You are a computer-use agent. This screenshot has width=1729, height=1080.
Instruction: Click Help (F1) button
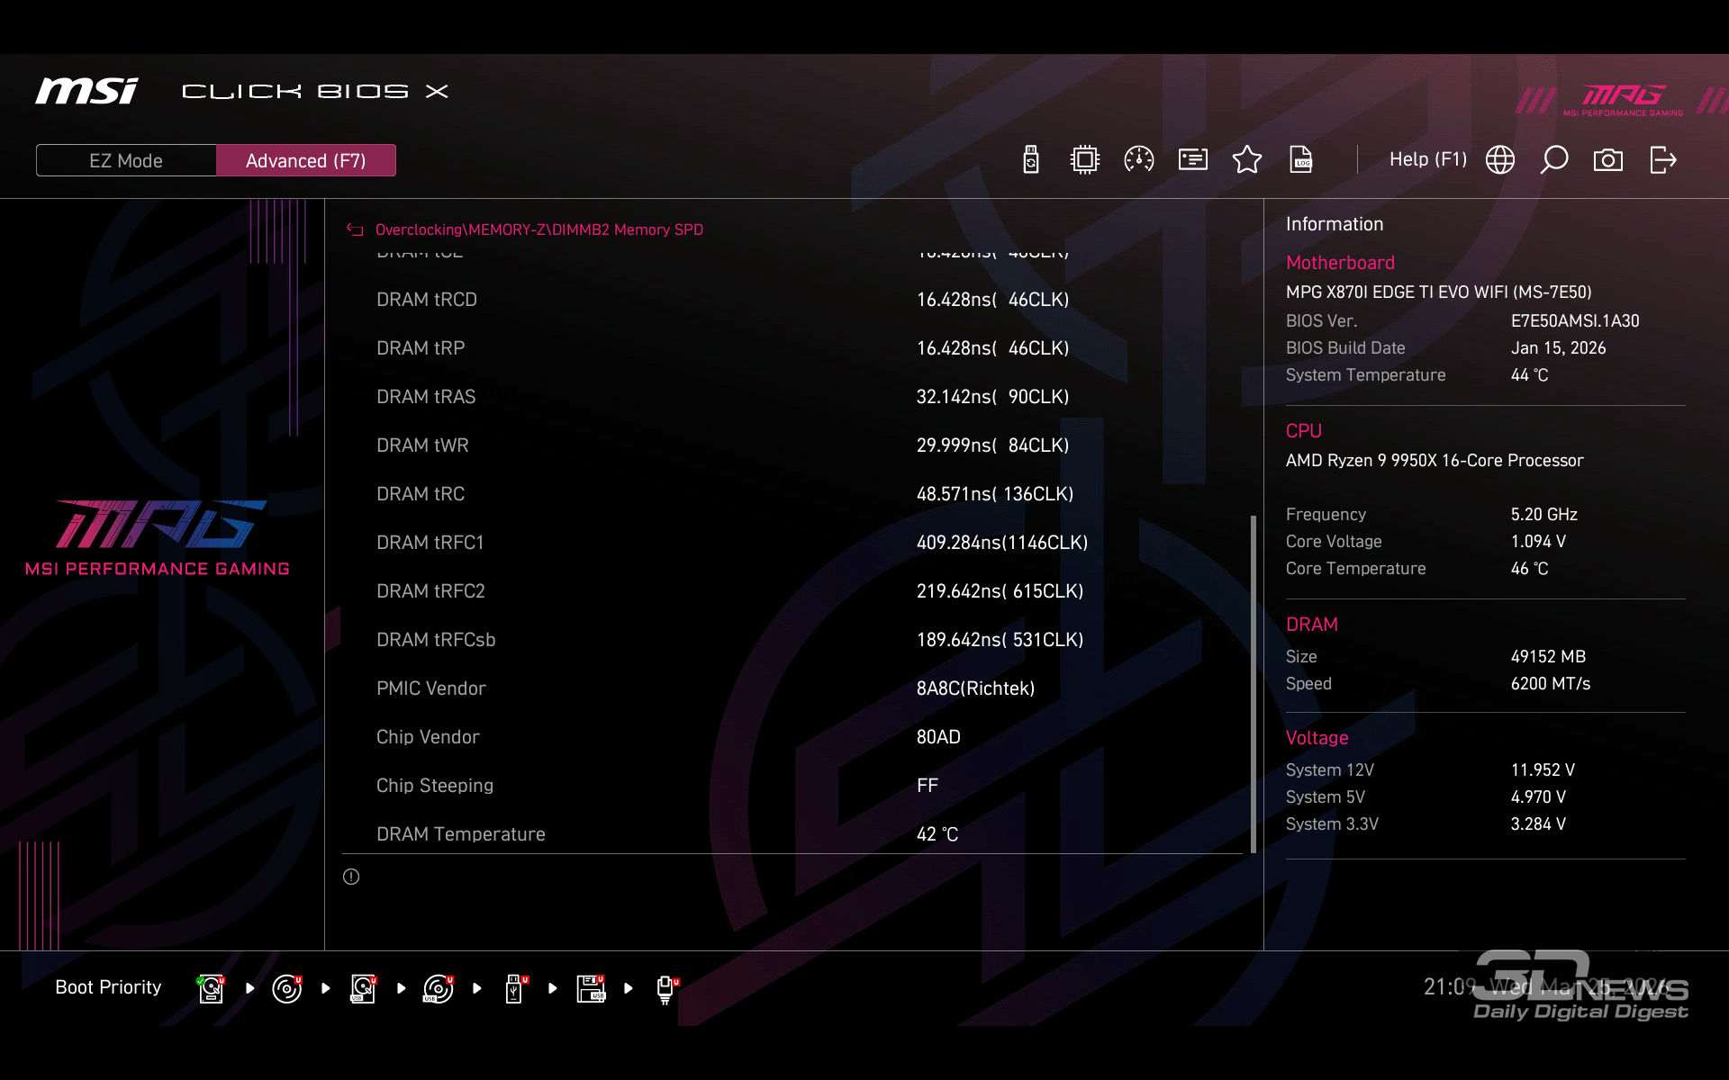[1427, 159]
